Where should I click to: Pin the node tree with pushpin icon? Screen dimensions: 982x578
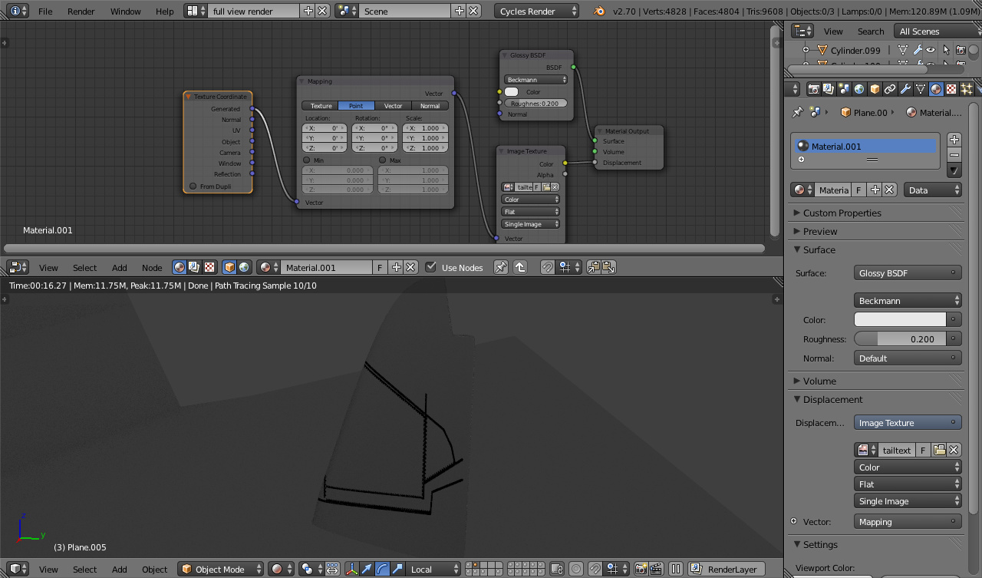coord(501,267)
